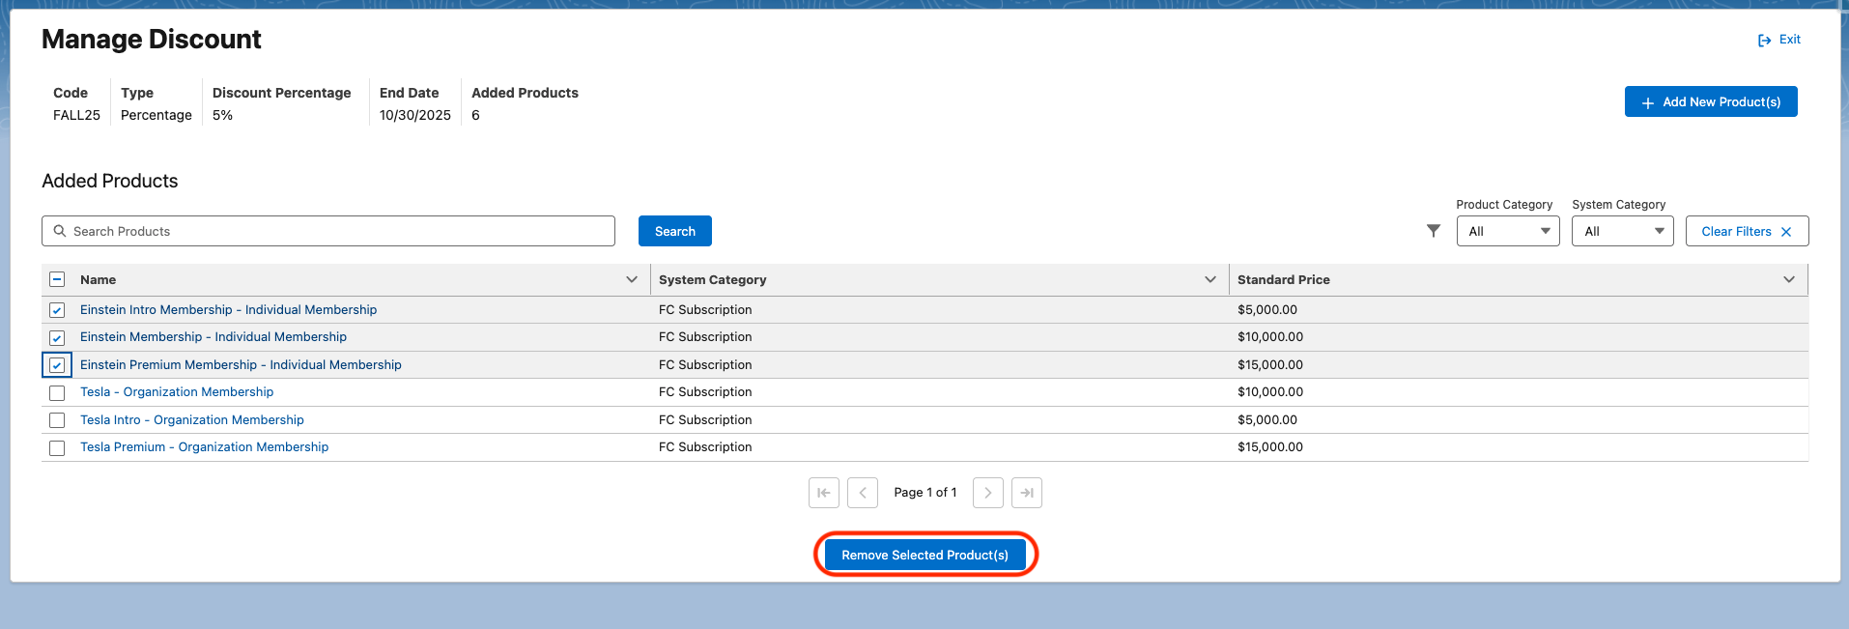Image resolution: width=1849 pixels, height=629 pixels.
Task: Check Tesla Premium - Organization Membership checkbox
Action: click(57, 447)
